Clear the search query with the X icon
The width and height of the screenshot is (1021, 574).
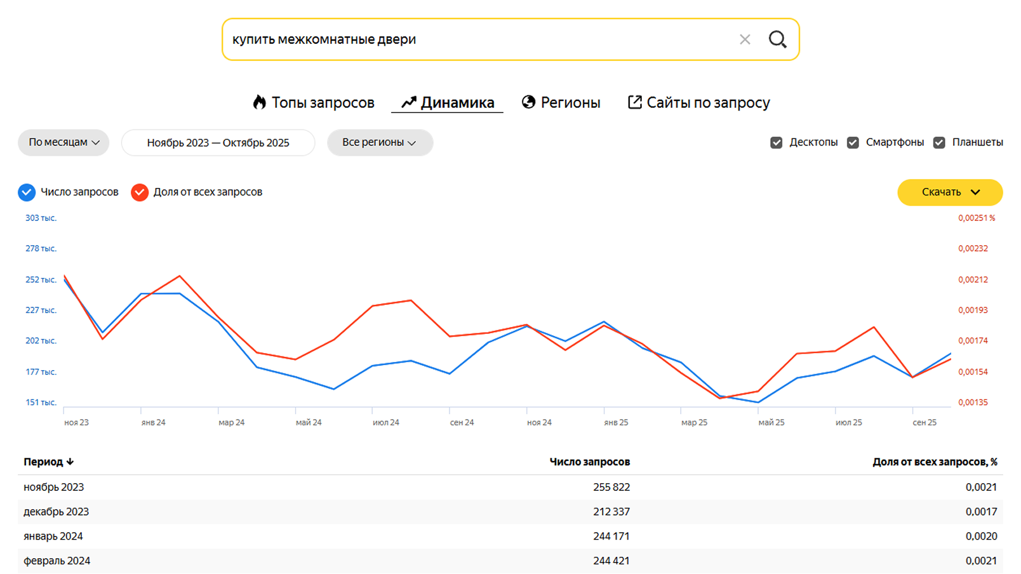click(745, 39)
